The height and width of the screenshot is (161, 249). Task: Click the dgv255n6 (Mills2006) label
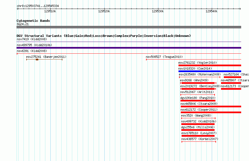(198, 127)
